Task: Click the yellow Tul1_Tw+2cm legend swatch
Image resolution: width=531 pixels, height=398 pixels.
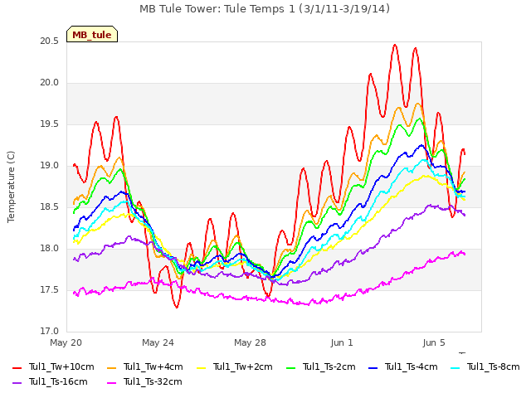Action: click(201, 367)
